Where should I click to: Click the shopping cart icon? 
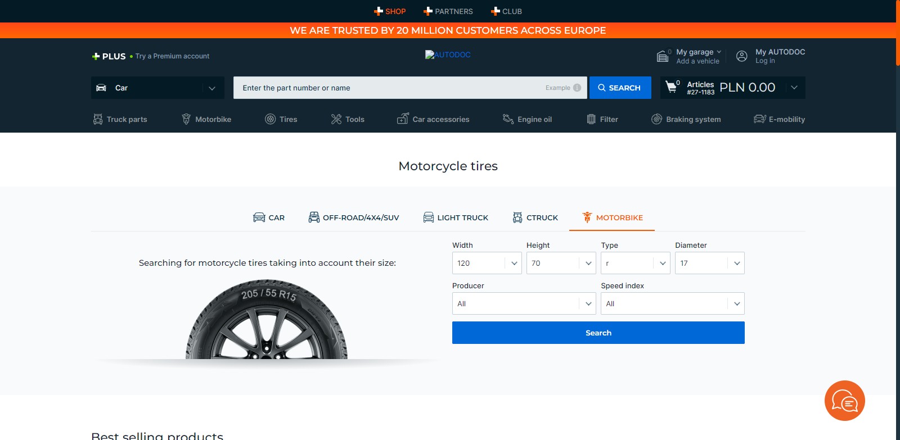671,87
